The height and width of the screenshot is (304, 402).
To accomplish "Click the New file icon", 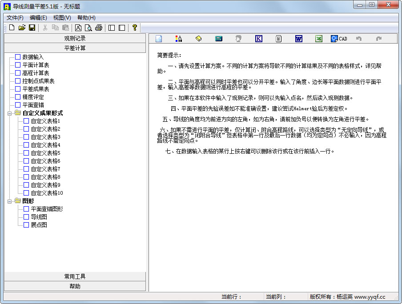I will coord(12,28).
